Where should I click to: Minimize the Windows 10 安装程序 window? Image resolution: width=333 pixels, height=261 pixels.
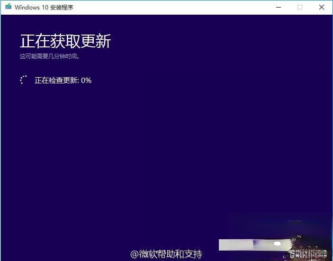[x=279, y=7]
